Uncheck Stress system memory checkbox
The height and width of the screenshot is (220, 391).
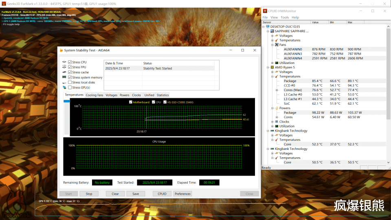pos(70,77)
